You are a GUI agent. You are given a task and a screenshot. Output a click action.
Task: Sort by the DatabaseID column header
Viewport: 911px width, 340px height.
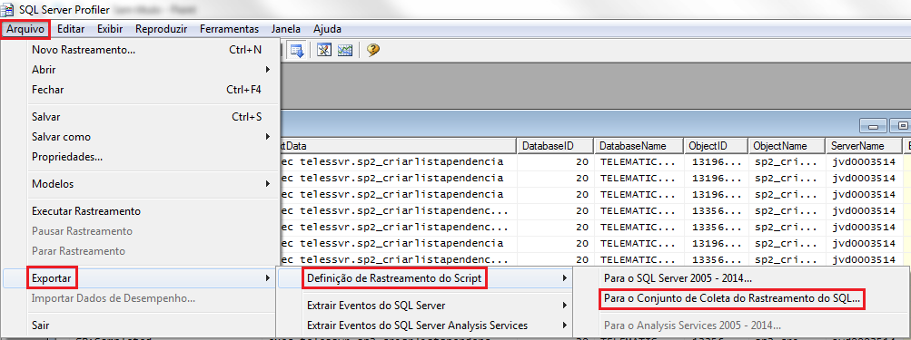click(x=555, y=146)
